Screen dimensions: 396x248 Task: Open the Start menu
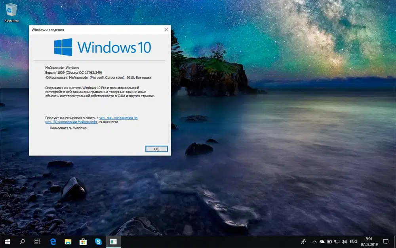pos(7,242)
